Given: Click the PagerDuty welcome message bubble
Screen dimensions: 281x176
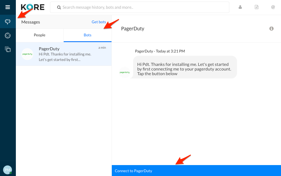Looking at the screenshot, I should (x=185, y=69).
